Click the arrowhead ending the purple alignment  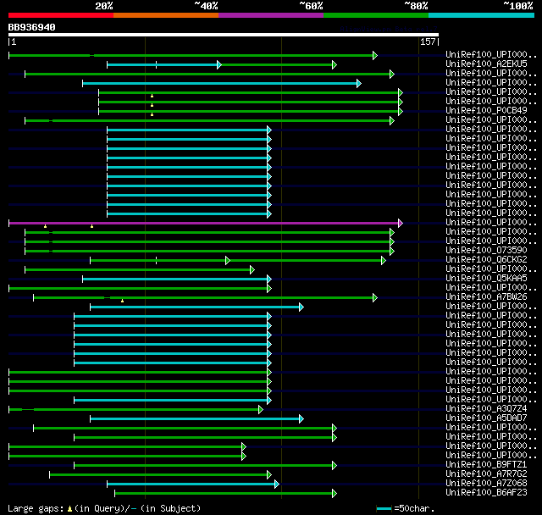tap(401, 224)
